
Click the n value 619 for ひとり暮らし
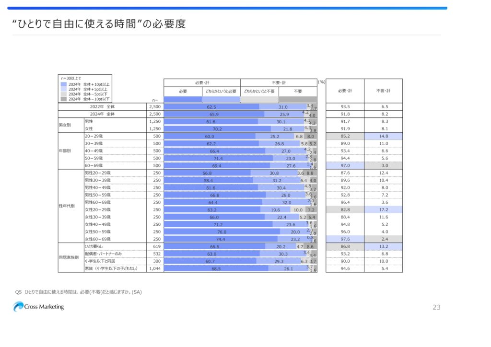click(x=157, y=246)
